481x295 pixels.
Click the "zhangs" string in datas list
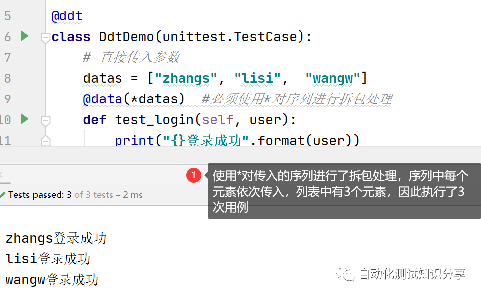(186, 78)
